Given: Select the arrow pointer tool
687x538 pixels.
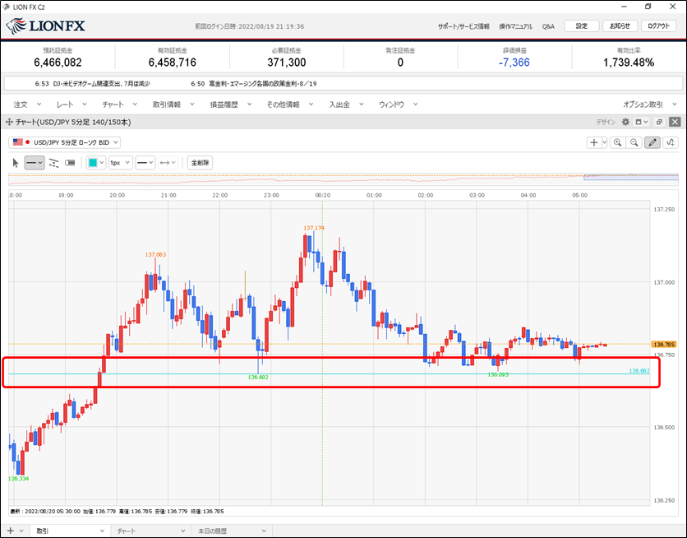Looking at the screenshot, I should 16,163.
